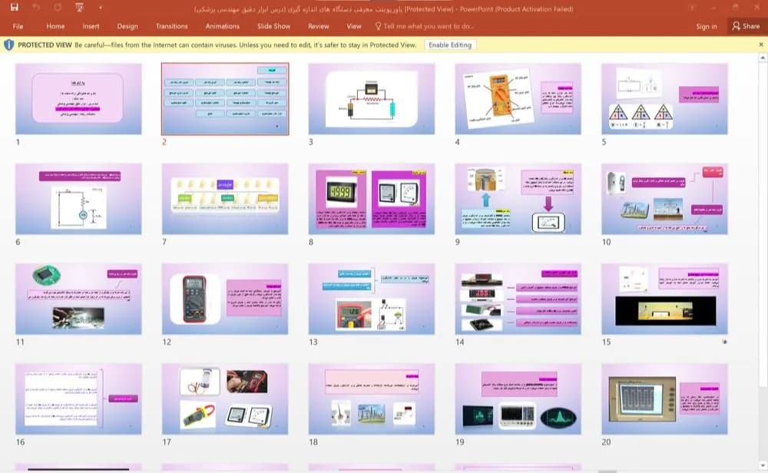Click the lightbulb Tell me icon
Viewport: 768px width, 473px height.
pos(378,26)
